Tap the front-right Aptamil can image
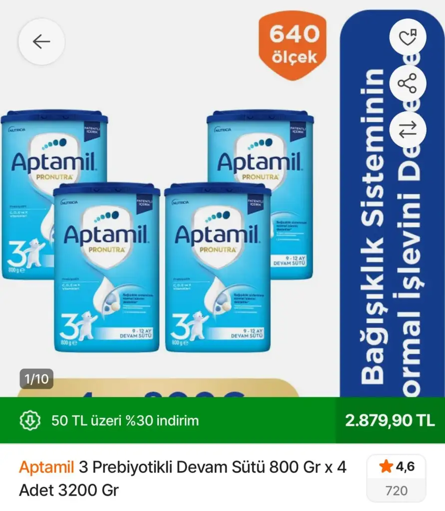Image resolution: width=445 pixels, height=511 pixels. (x=218, y=267)
